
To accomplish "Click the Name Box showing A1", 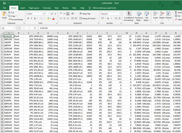I will click(8, 28).
